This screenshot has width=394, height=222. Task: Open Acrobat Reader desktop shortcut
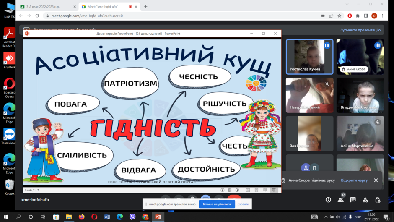(9, 37)
